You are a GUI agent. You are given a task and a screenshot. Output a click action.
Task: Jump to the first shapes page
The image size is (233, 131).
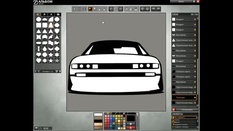[36, 71]
